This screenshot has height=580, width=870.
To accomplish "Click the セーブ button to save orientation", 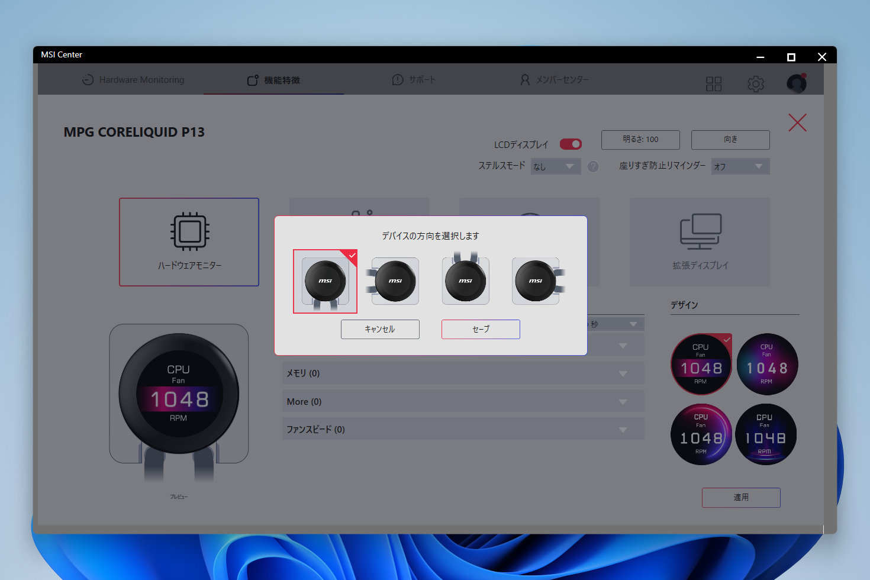I will pos(481,329).
